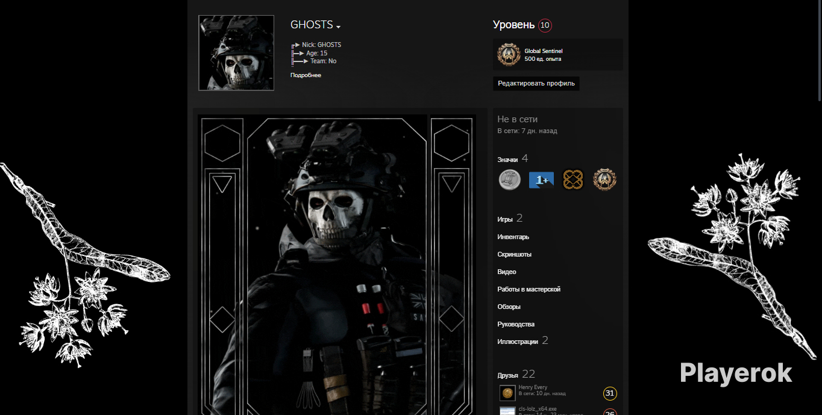Click Henry Every friend avatar
Image resolution: width=822 pixels, height=415 pixels.
(x=507, y=393)
